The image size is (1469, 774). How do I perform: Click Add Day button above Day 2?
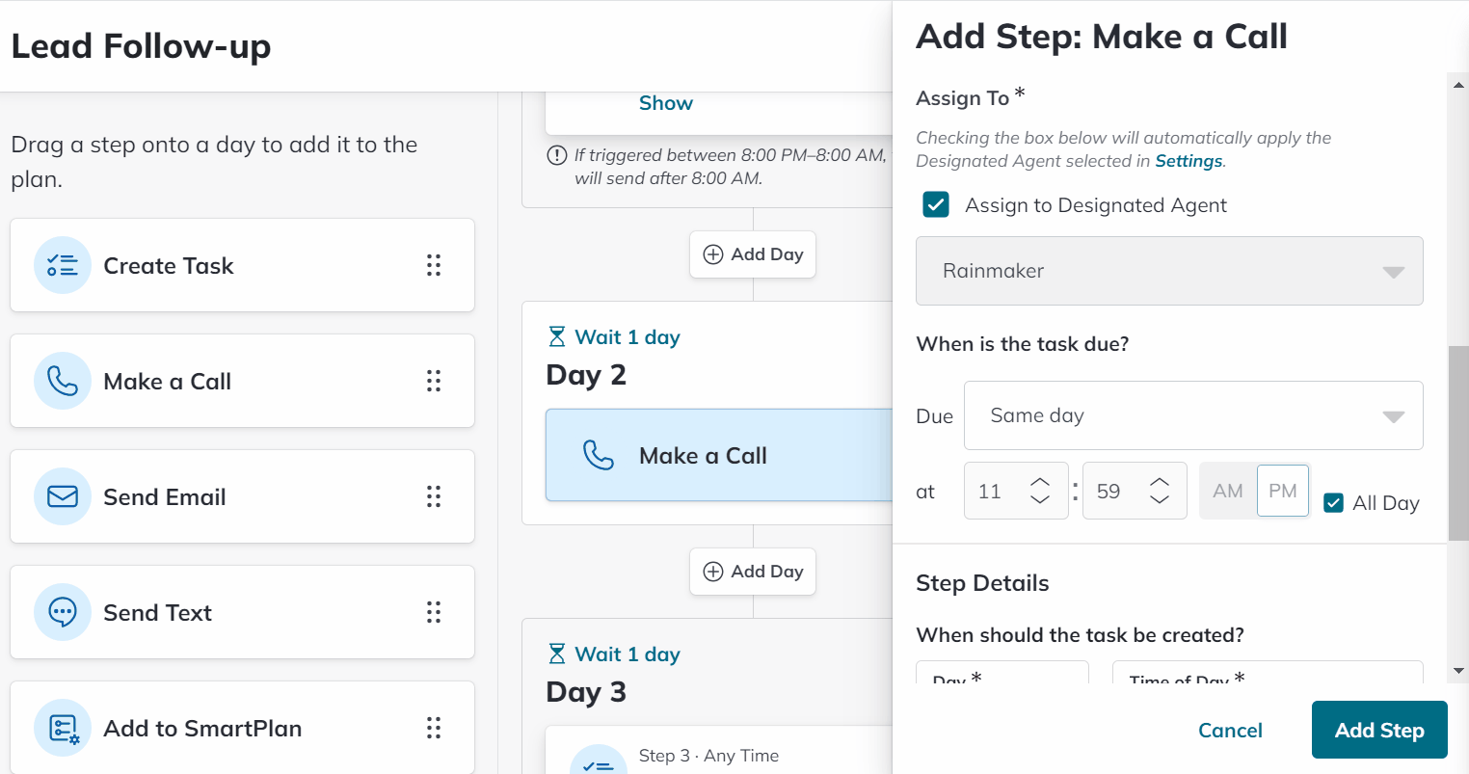[753, 254]
